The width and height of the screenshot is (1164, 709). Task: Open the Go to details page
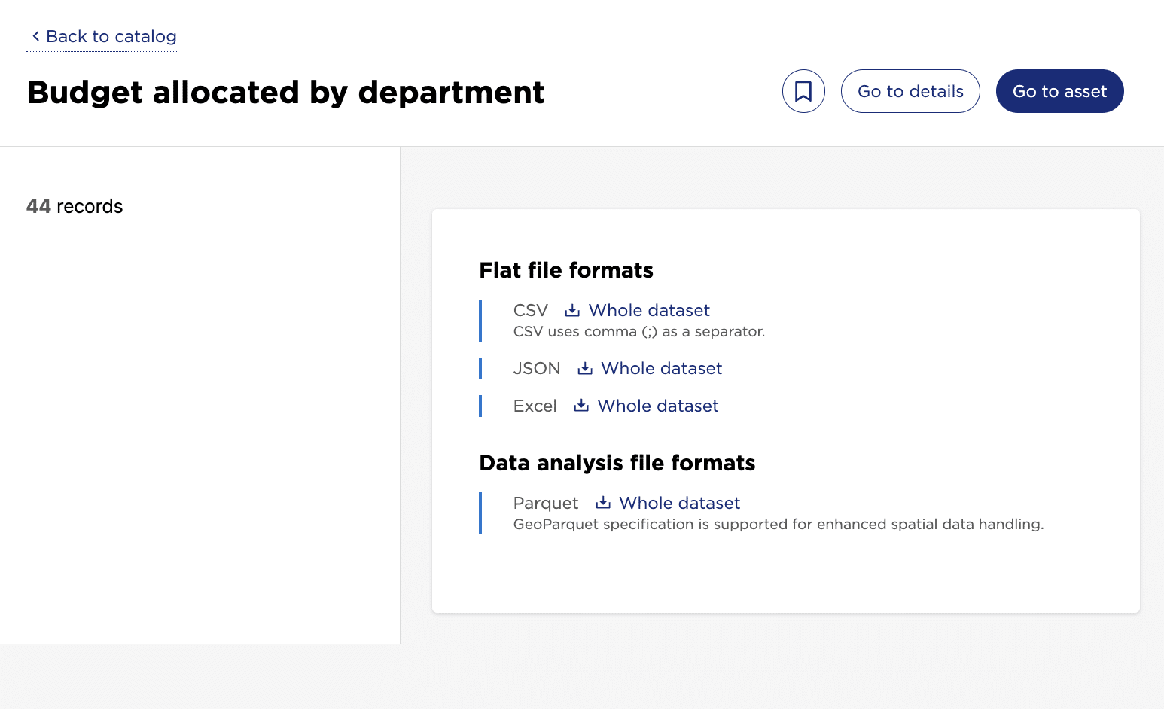[910, 91]
